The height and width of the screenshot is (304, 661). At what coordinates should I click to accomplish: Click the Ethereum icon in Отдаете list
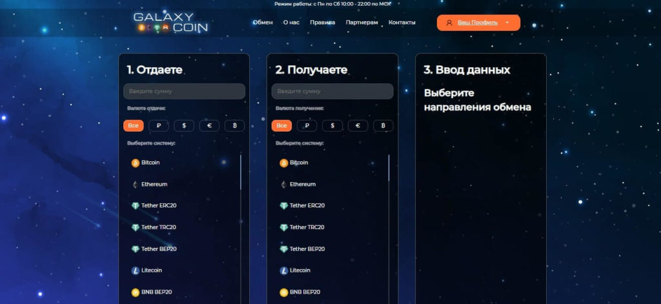[136, 185]
